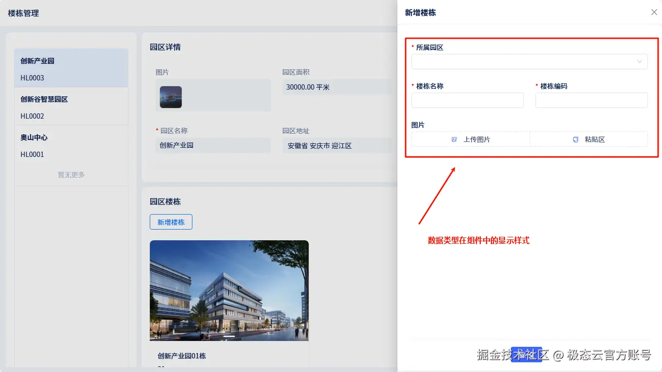Viewport: 662px width, 372px height.
Task: Click the 园区名称 label
Action: point(174,131)
